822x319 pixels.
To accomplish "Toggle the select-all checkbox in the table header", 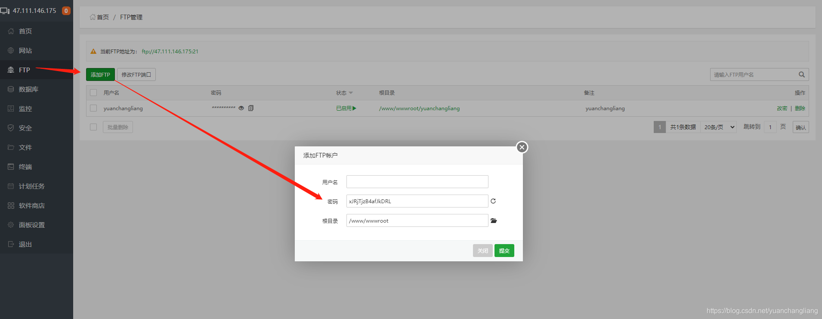I will (x=93, y=93).
